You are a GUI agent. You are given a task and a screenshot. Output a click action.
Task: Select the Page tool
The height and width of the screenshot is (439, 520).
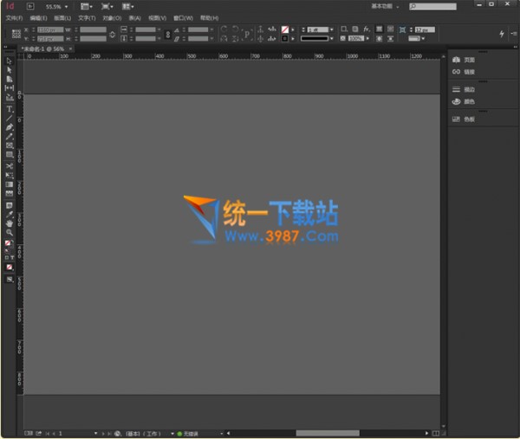10,79
